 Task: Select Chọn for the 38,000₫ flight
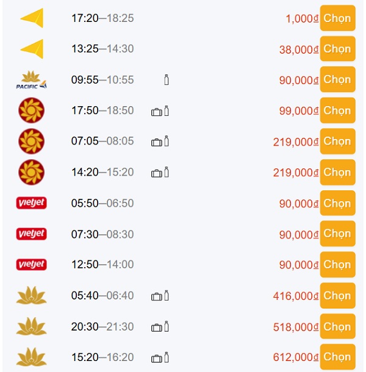point(337,49)
